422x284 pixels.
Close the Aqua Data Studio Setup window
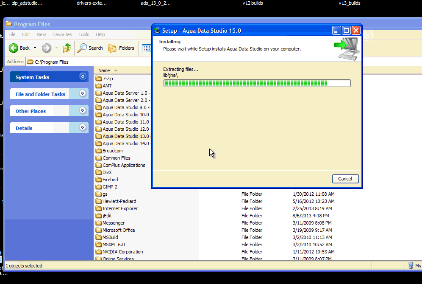click(x=356, y=31)
